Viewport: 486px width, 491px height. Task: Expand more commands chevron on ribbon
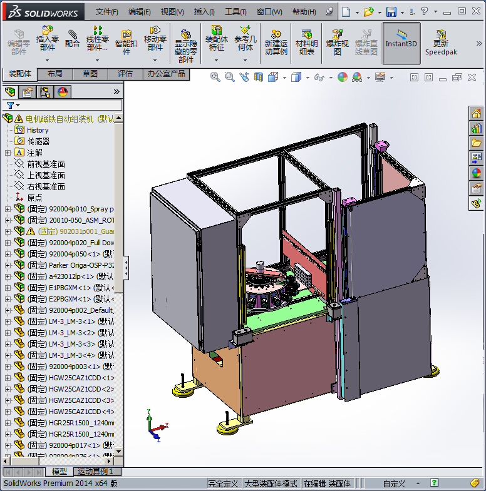click(478, 44)
